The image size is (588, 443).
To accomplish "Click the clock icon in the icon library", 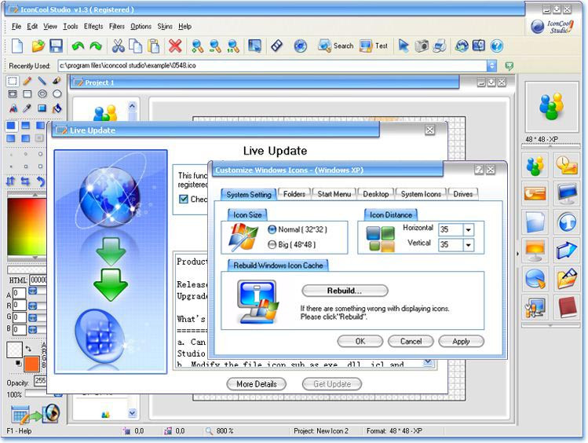I will pyautogui.click(x=567, y=165).
